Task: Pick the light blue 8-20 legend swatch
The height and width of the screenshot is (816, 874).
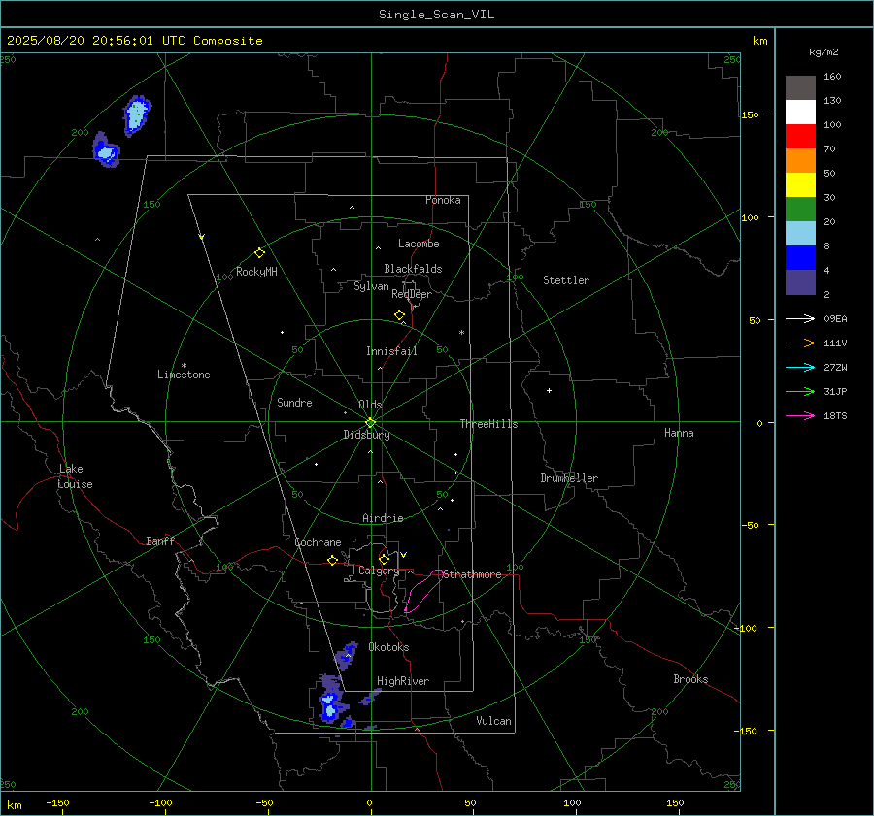Action: coord(800,234)
